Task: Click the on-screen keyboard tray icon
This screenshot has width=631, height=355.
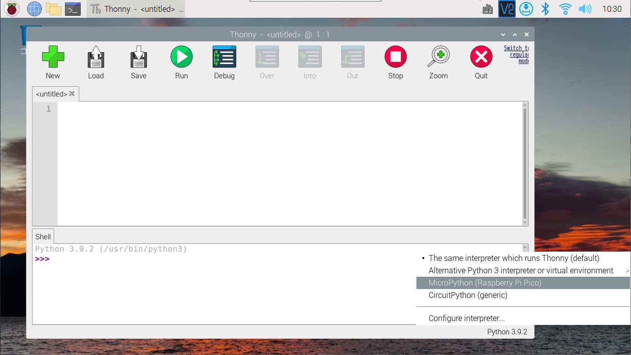Action: 488,9
